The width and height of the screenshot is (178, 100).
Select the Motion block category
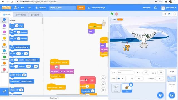click(4, 20)
